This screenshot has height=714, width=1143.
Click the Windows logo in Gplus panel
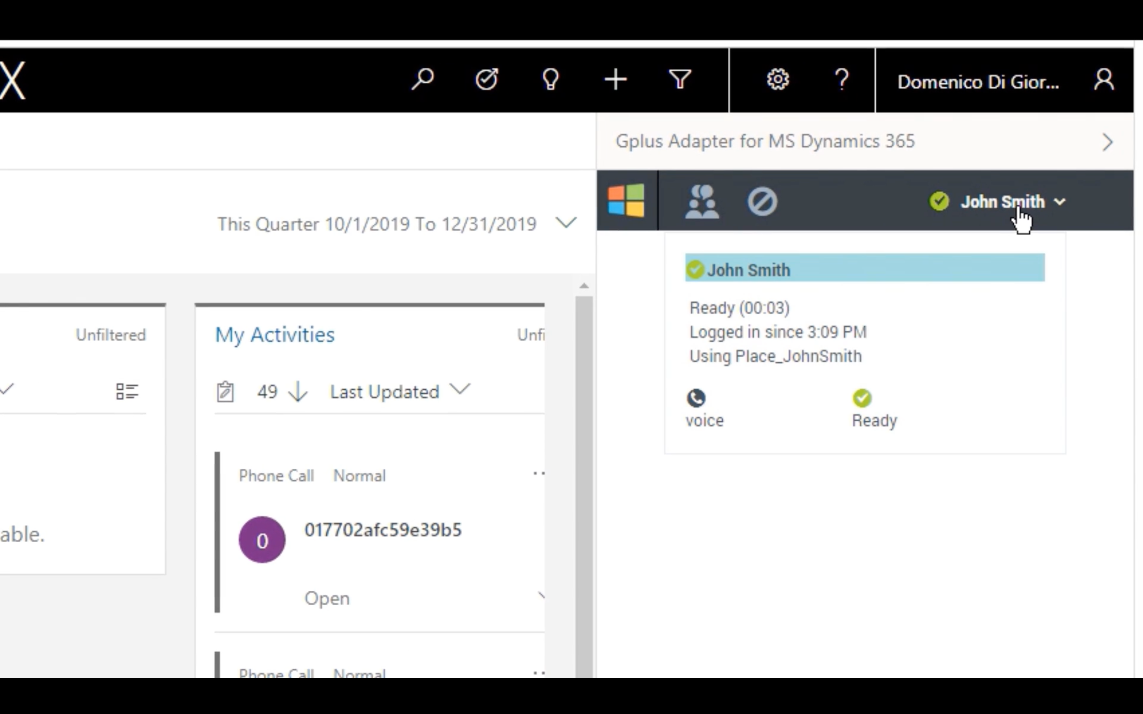point(626,201)
